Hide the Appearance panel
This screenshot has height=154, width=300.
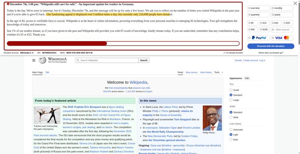(247, 78)
